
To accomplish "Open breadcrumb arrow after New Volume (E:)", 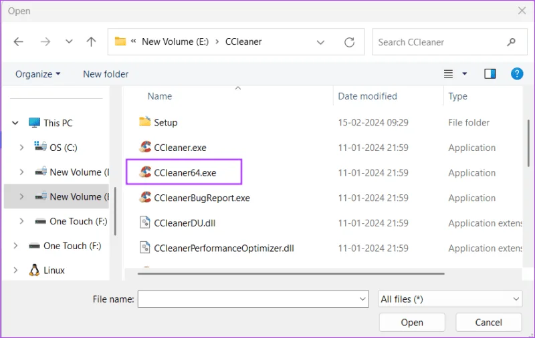I will pos(217,41).
